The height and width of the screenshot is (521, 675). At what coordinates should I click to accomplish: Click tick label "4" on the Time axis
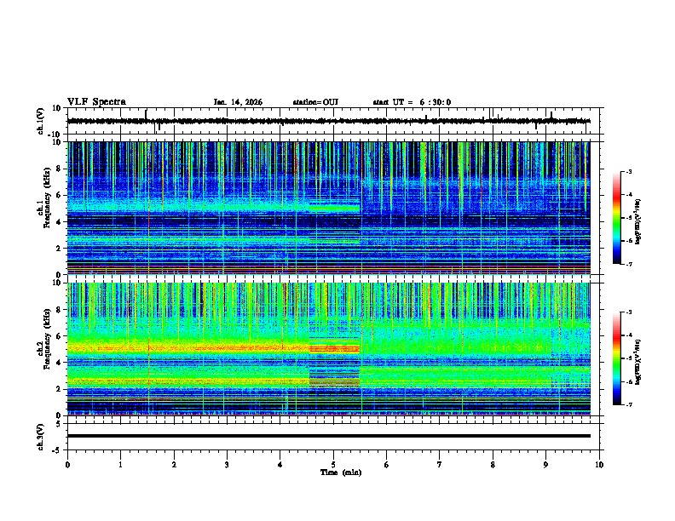pos(280,465)
